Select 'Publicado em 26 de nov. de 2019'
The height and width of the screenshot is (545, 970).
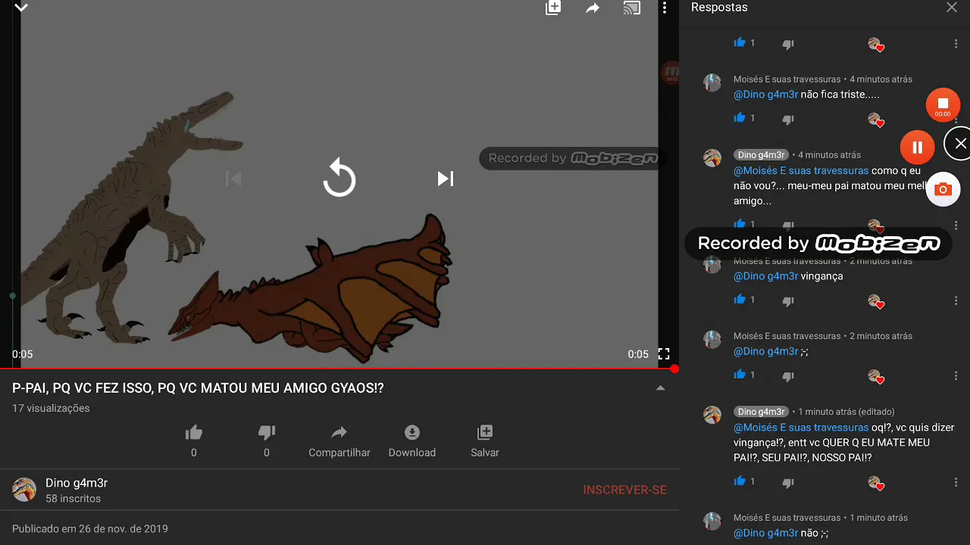(90, 528)
